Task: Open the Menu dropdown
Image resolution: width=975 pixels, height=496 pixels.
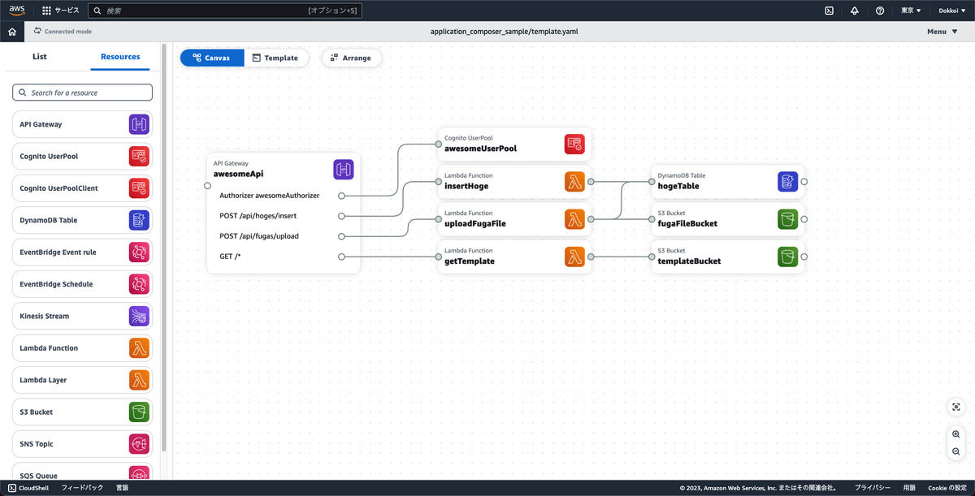Action: 941,32
